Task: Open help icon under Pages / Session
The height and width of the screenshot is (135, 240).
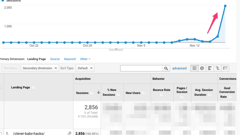Action: click(182, 97)
